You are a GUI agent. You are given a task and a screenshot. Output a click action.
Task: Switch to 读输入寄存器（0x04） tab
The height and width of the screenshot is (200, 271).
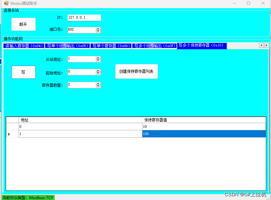pyautogui.click(x=23, y=45)
